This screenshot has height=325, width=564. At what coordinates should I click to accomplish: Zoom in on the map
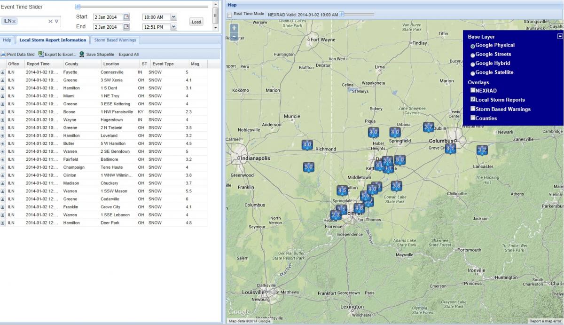tap(234, 28)
